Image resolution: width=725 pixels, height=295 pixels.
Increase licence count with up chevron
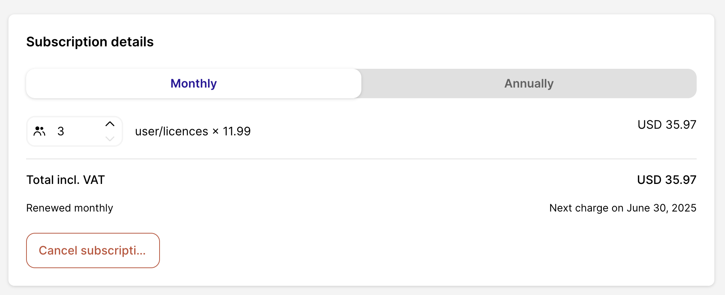click(110, 124)
